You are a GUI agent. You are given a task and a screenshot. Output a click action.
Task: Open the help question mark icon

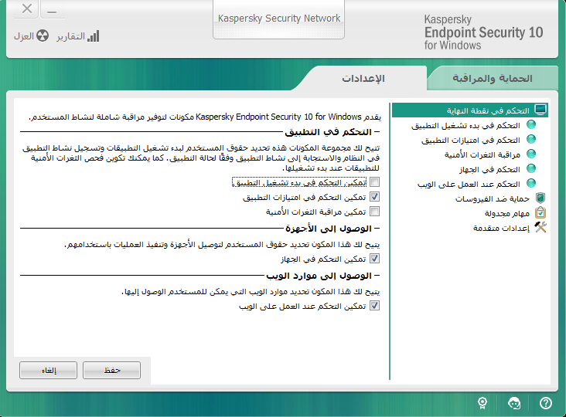[x=545, y=403]
